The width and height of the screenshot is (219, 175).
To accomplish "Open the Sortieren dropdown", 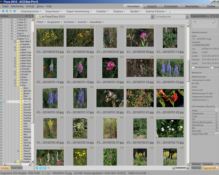I will pyautogui.click(x=70, y=22).
